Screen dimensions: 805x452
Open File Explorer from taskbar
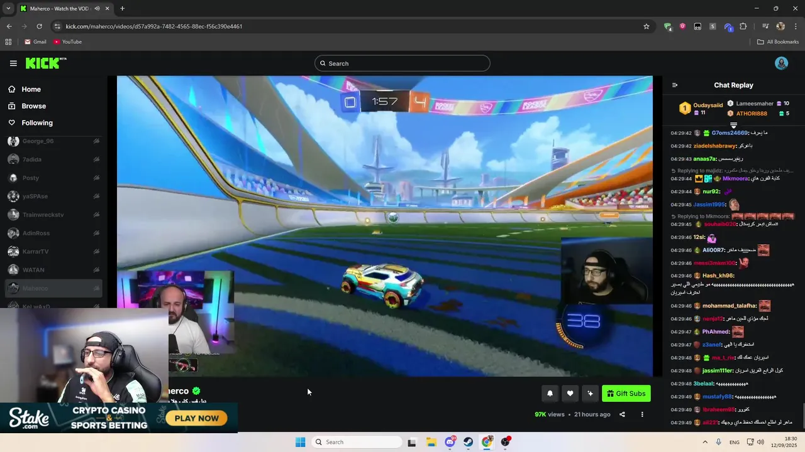pos(431,442)
